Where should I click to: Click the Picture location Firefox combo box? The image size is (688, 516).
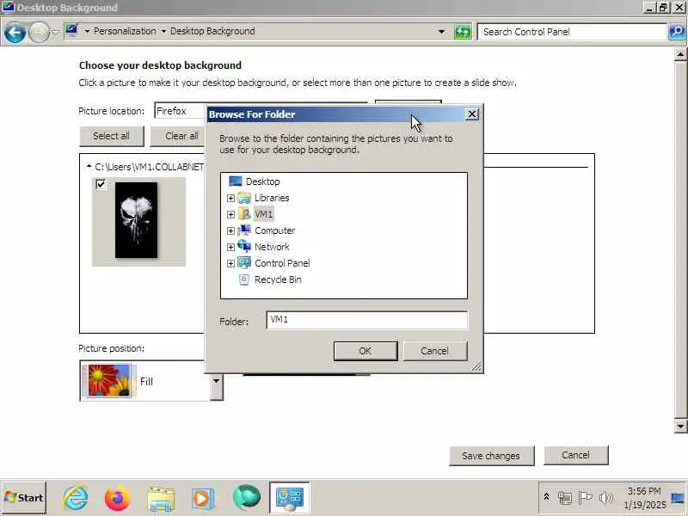coord(180,111)
